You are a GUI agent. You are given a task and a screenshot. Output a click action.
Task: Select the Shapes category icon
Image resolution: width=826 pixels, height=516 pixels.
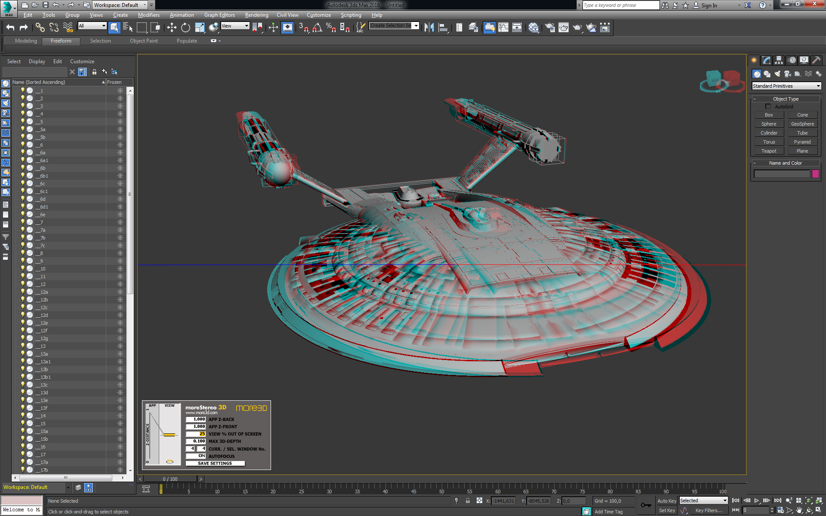click(767, 74)
